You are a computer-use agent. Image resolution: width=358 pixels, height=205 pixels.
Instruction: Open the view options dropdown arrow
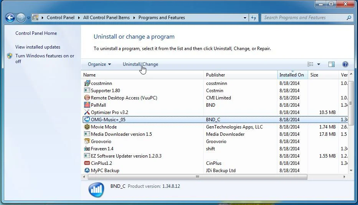point(319,64)
